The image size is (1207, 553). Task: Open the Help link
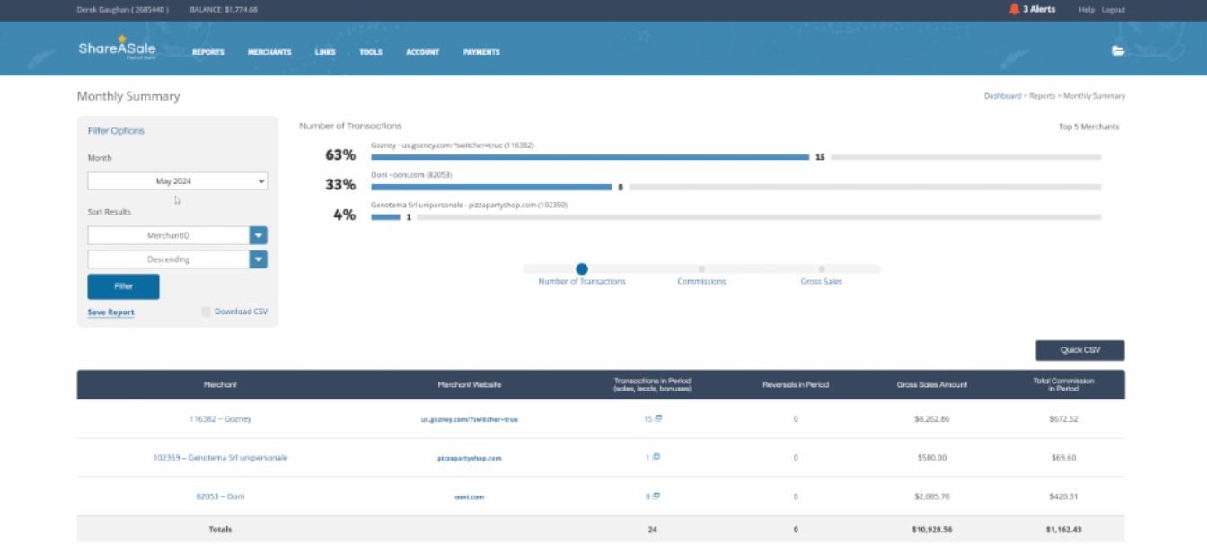pyautogui.click(x=1087, y=10)
